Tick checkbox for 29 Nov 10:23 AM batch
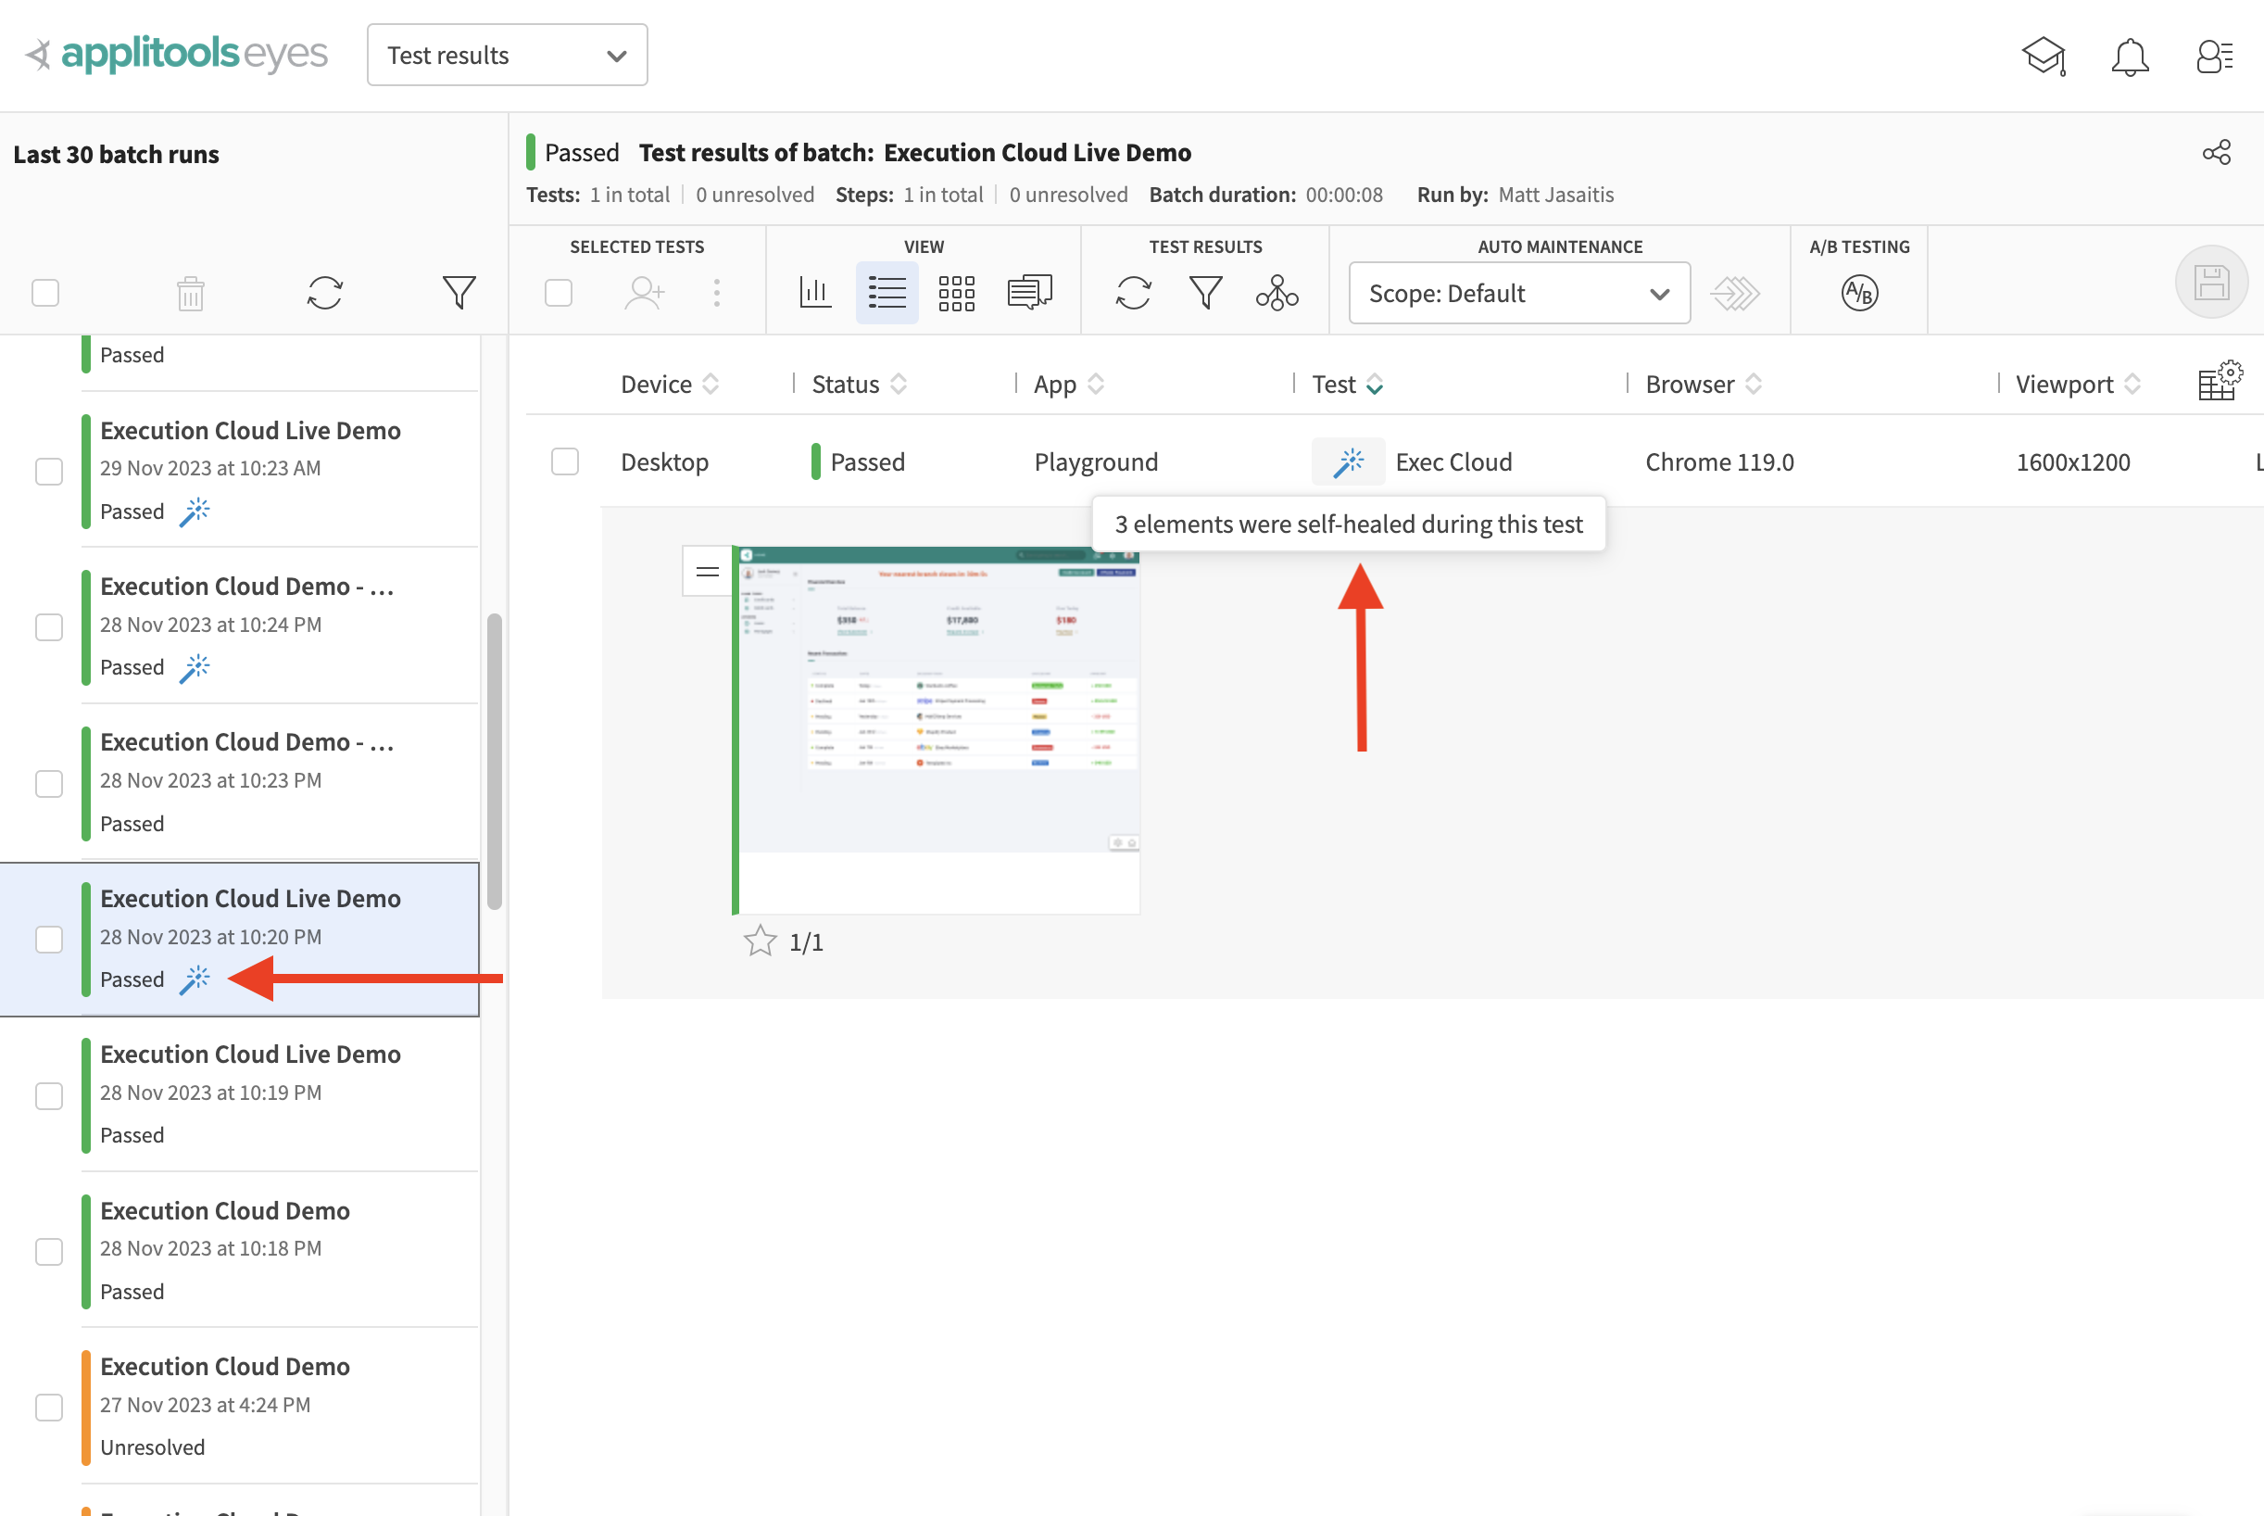 pos(48,472)
